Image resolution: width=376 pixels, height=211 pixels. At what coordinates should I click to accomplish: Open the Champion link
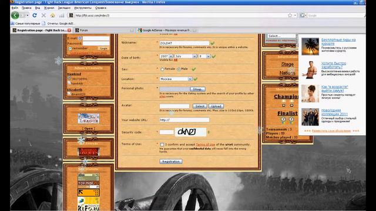pos(286,96)
